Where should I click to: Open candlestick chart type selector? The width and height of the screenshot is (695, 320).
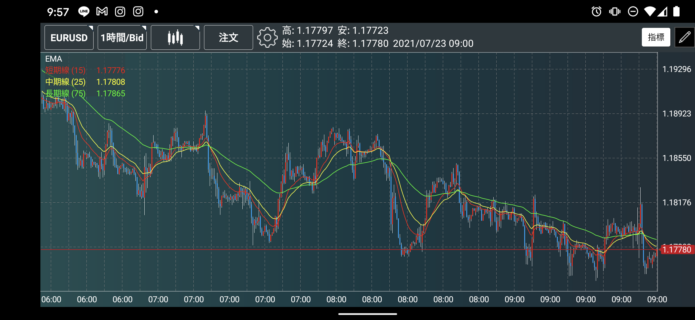point(175,37)
